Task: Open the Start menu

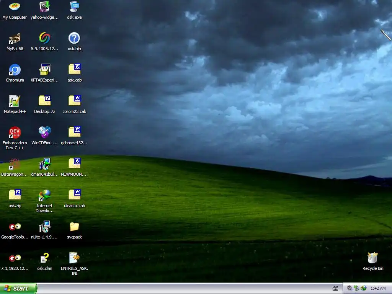Action: click(x=18, y=288)
